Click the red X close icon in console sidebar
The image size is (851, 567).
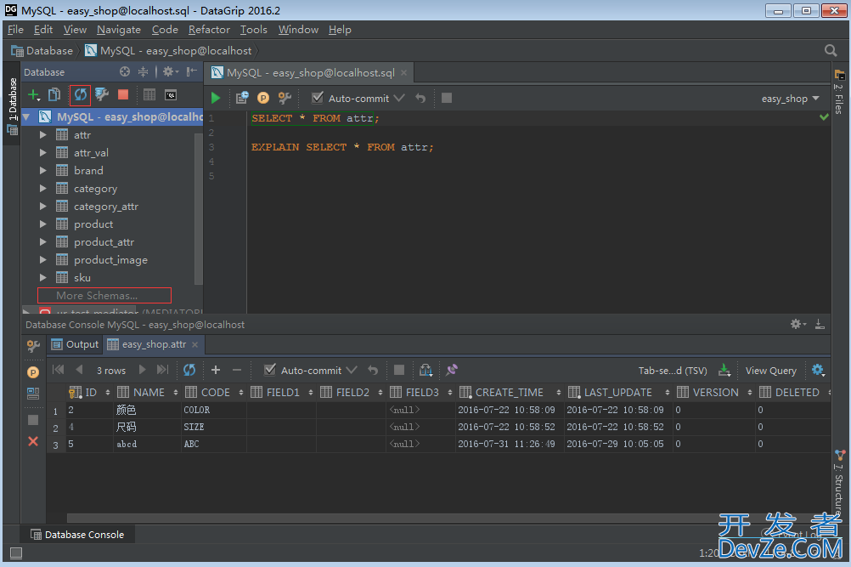(x=33, y=441)
